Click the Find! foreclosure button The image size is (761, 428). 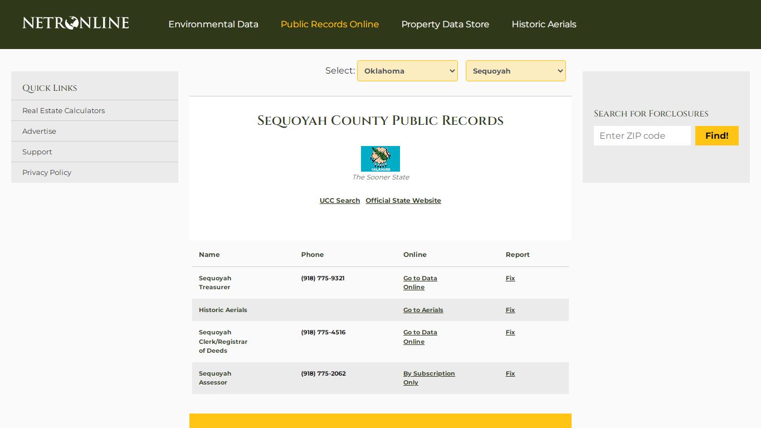717,135
